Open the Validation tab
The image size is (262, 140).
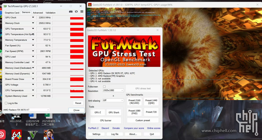pos(51,13)
